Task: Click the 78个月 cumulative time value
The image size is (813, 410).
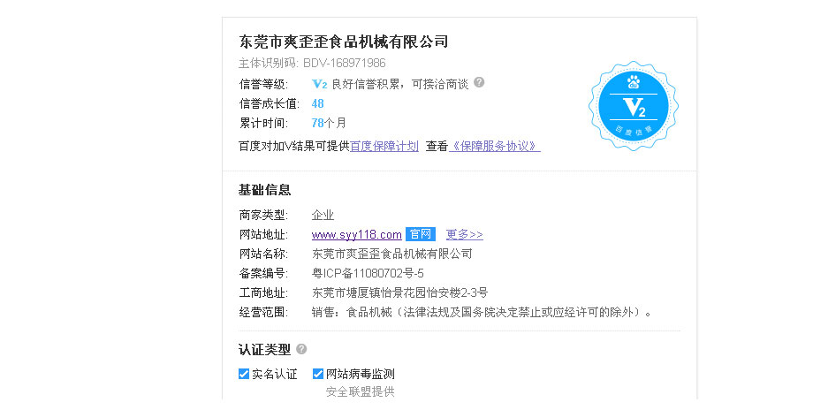Action: [329, 123]
